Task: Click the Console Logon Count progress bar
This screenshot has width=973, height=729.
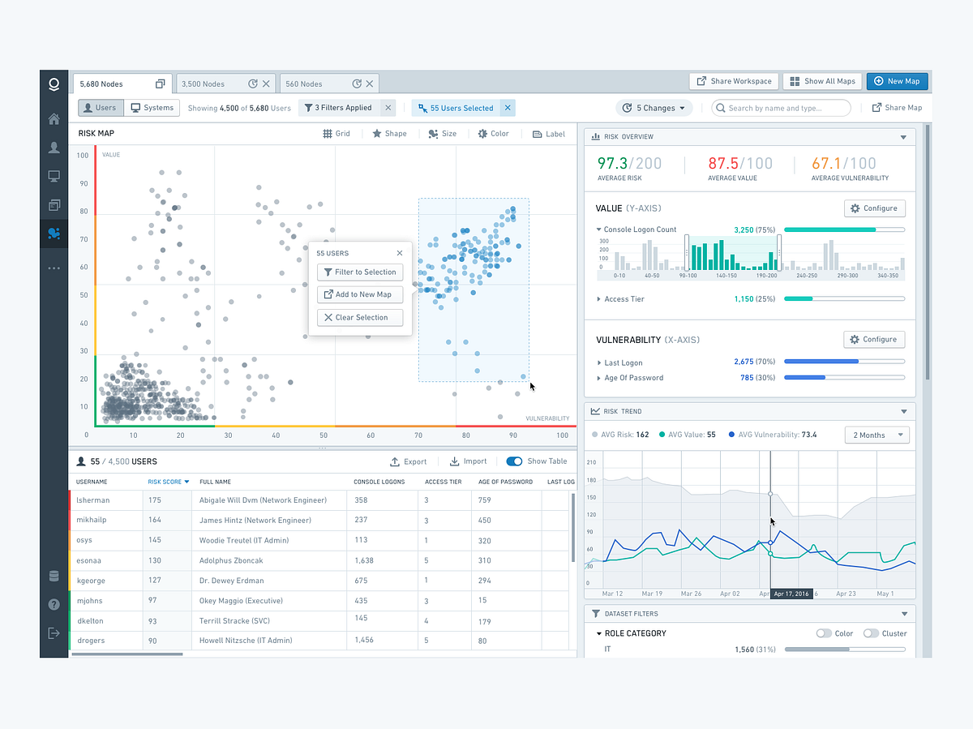Action: point(844,229)
